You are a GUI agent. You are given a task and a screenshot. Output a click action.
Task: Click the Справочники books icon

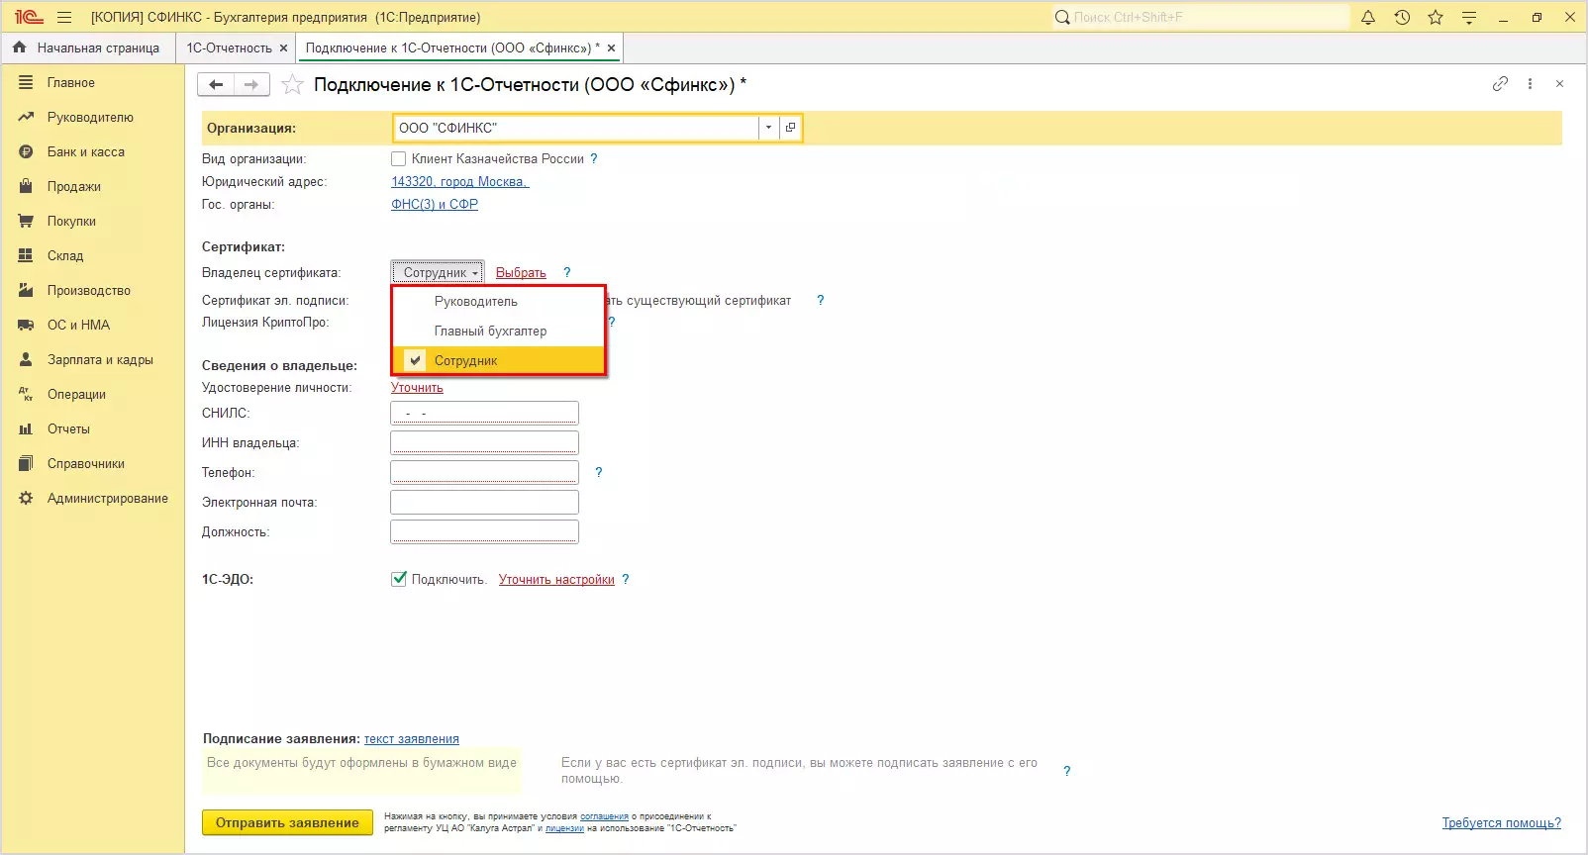pos(26,463)
